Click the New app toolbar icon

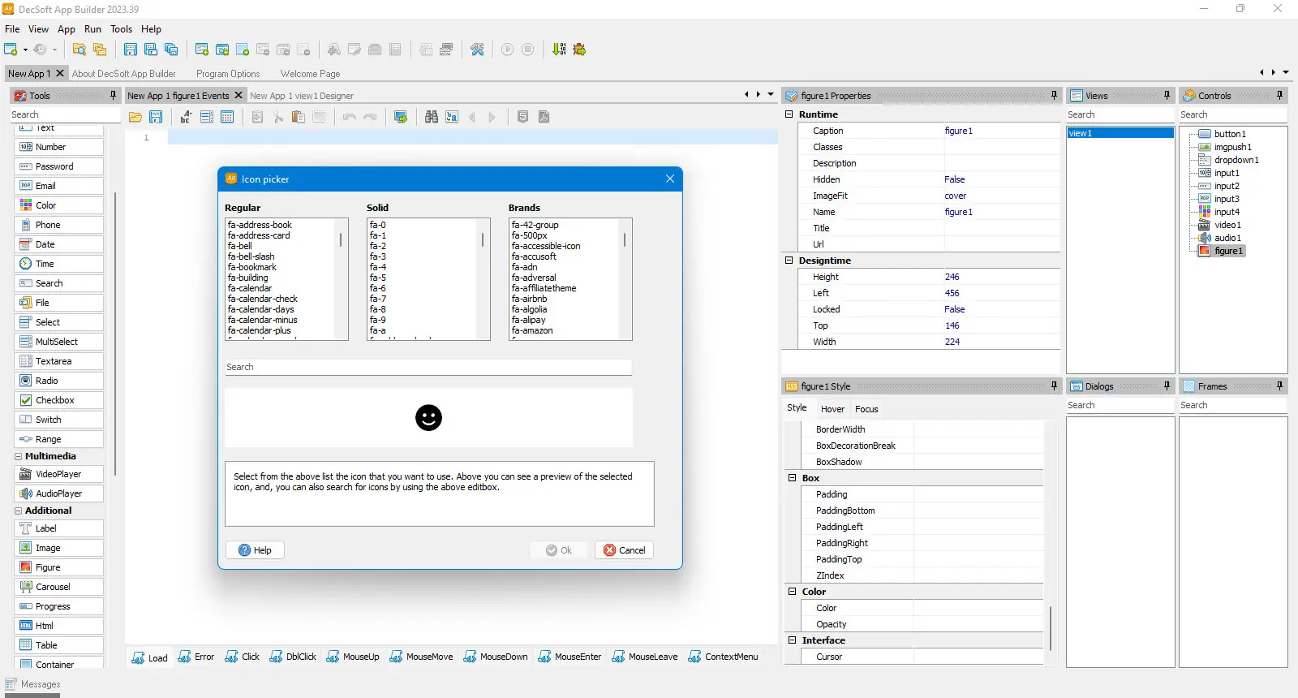(11, 50)
